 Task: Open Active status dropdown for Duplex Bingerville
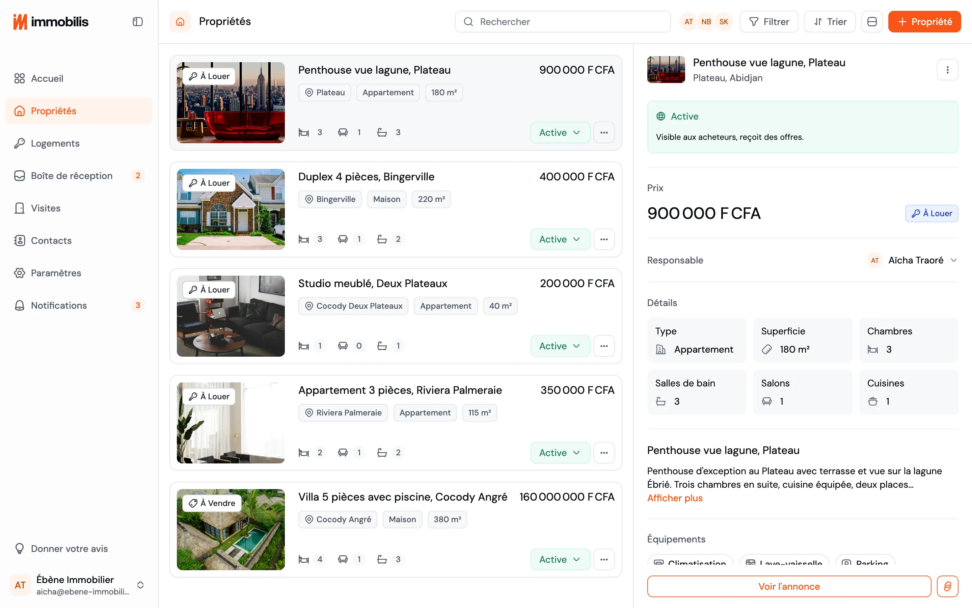(x=560, y=239)
